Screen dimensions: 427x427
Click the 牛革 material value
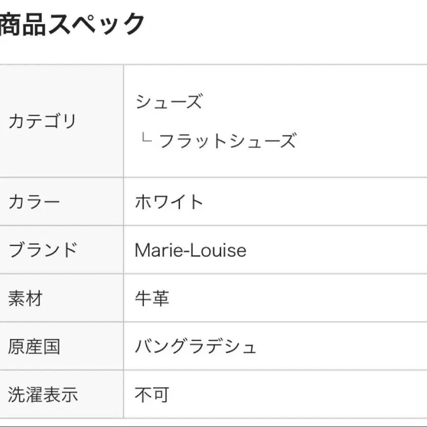(x=152, y=298)
